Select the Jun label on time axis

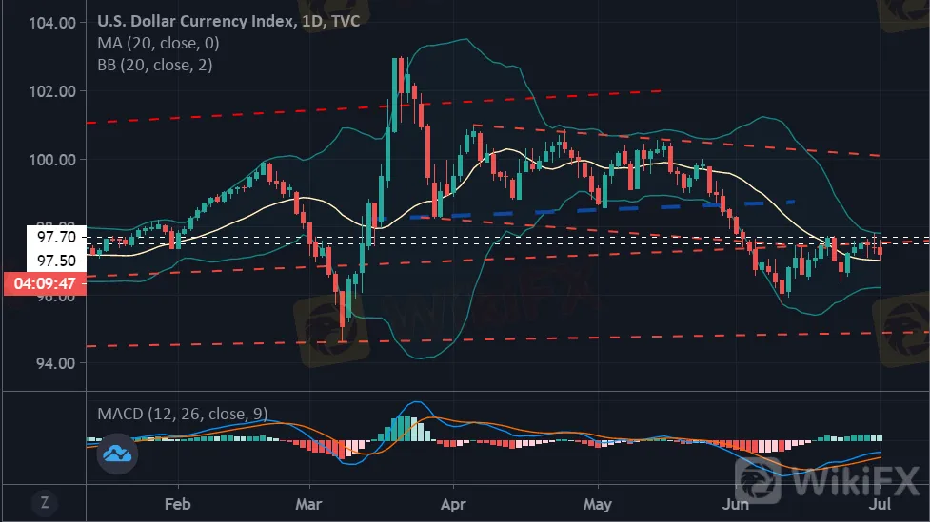(736, 501)
